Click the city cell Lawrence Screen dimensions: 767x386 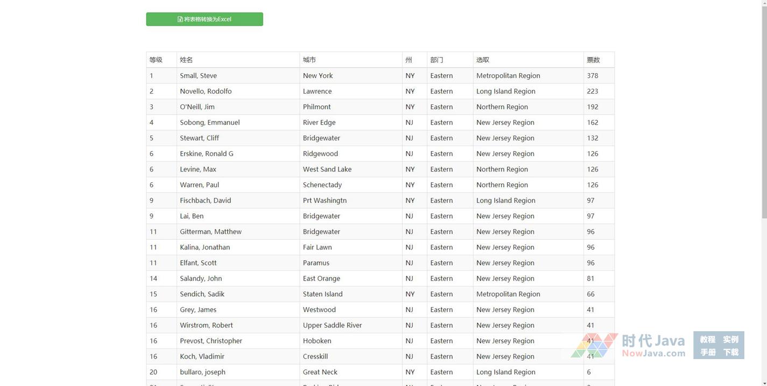pos(351,91)
